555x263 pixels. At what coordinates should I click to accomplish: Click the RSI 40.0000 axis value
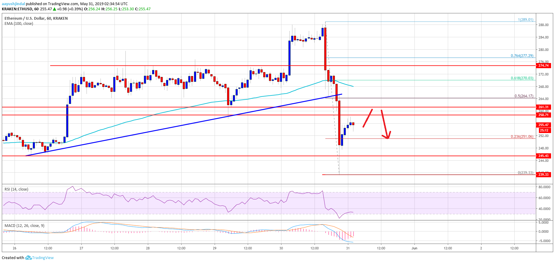[544, 209]
